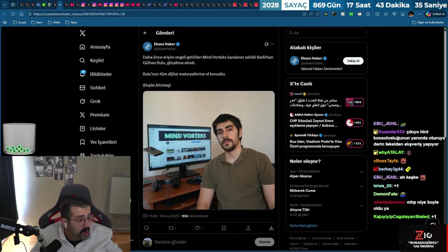This screenshot has height=252, width=448.
Task: Close the active X tab
Action: tap(60, 5)
